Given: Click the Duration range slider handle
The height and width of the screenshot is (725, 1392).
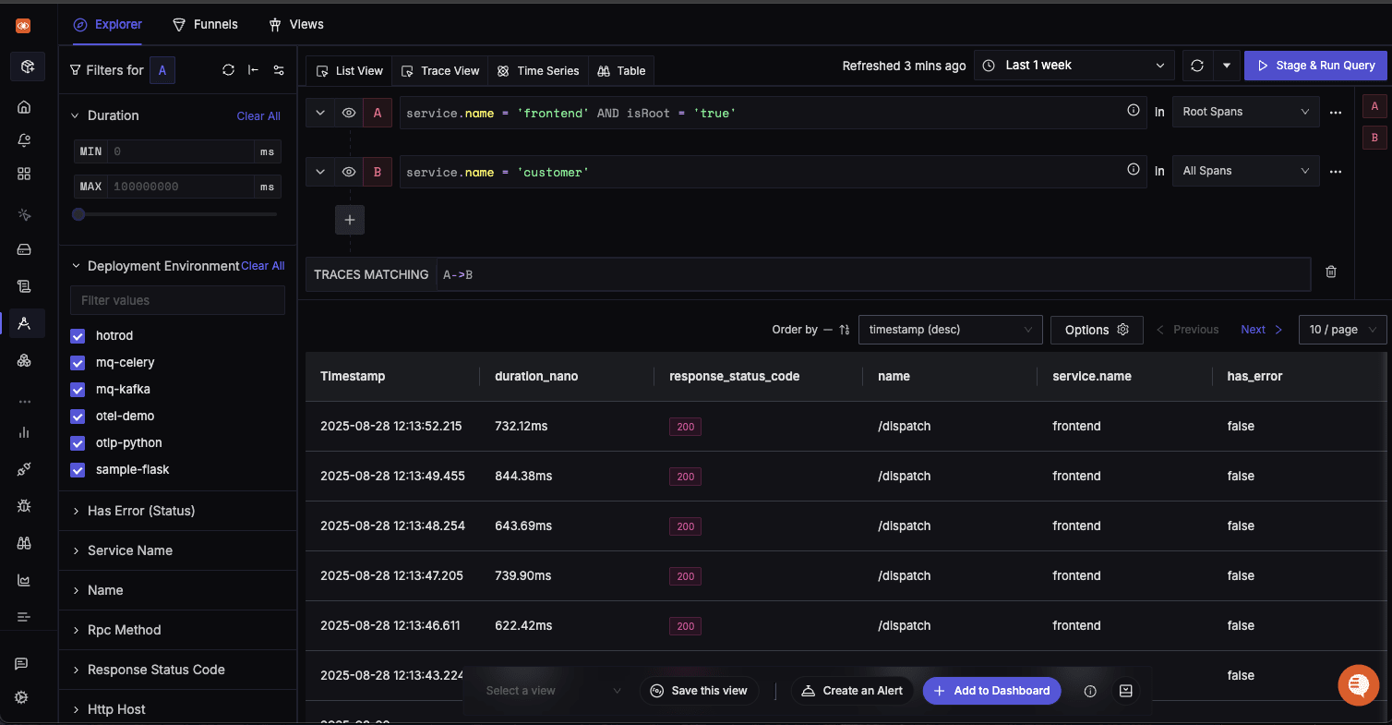Looking at the screenshot, I should pos(78,214).
